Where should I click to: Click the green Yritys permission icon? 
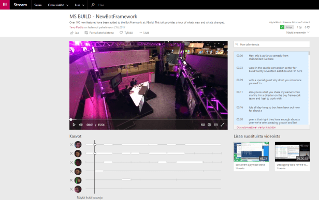coord(282,27)
